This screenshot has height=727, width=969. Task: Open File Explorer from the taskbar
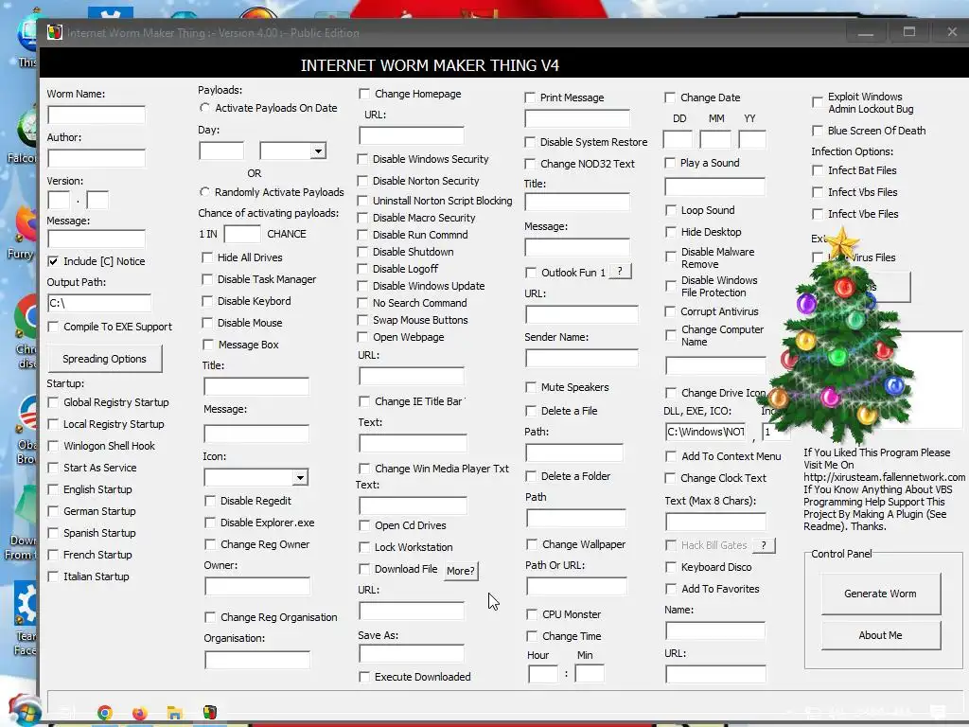175,713
